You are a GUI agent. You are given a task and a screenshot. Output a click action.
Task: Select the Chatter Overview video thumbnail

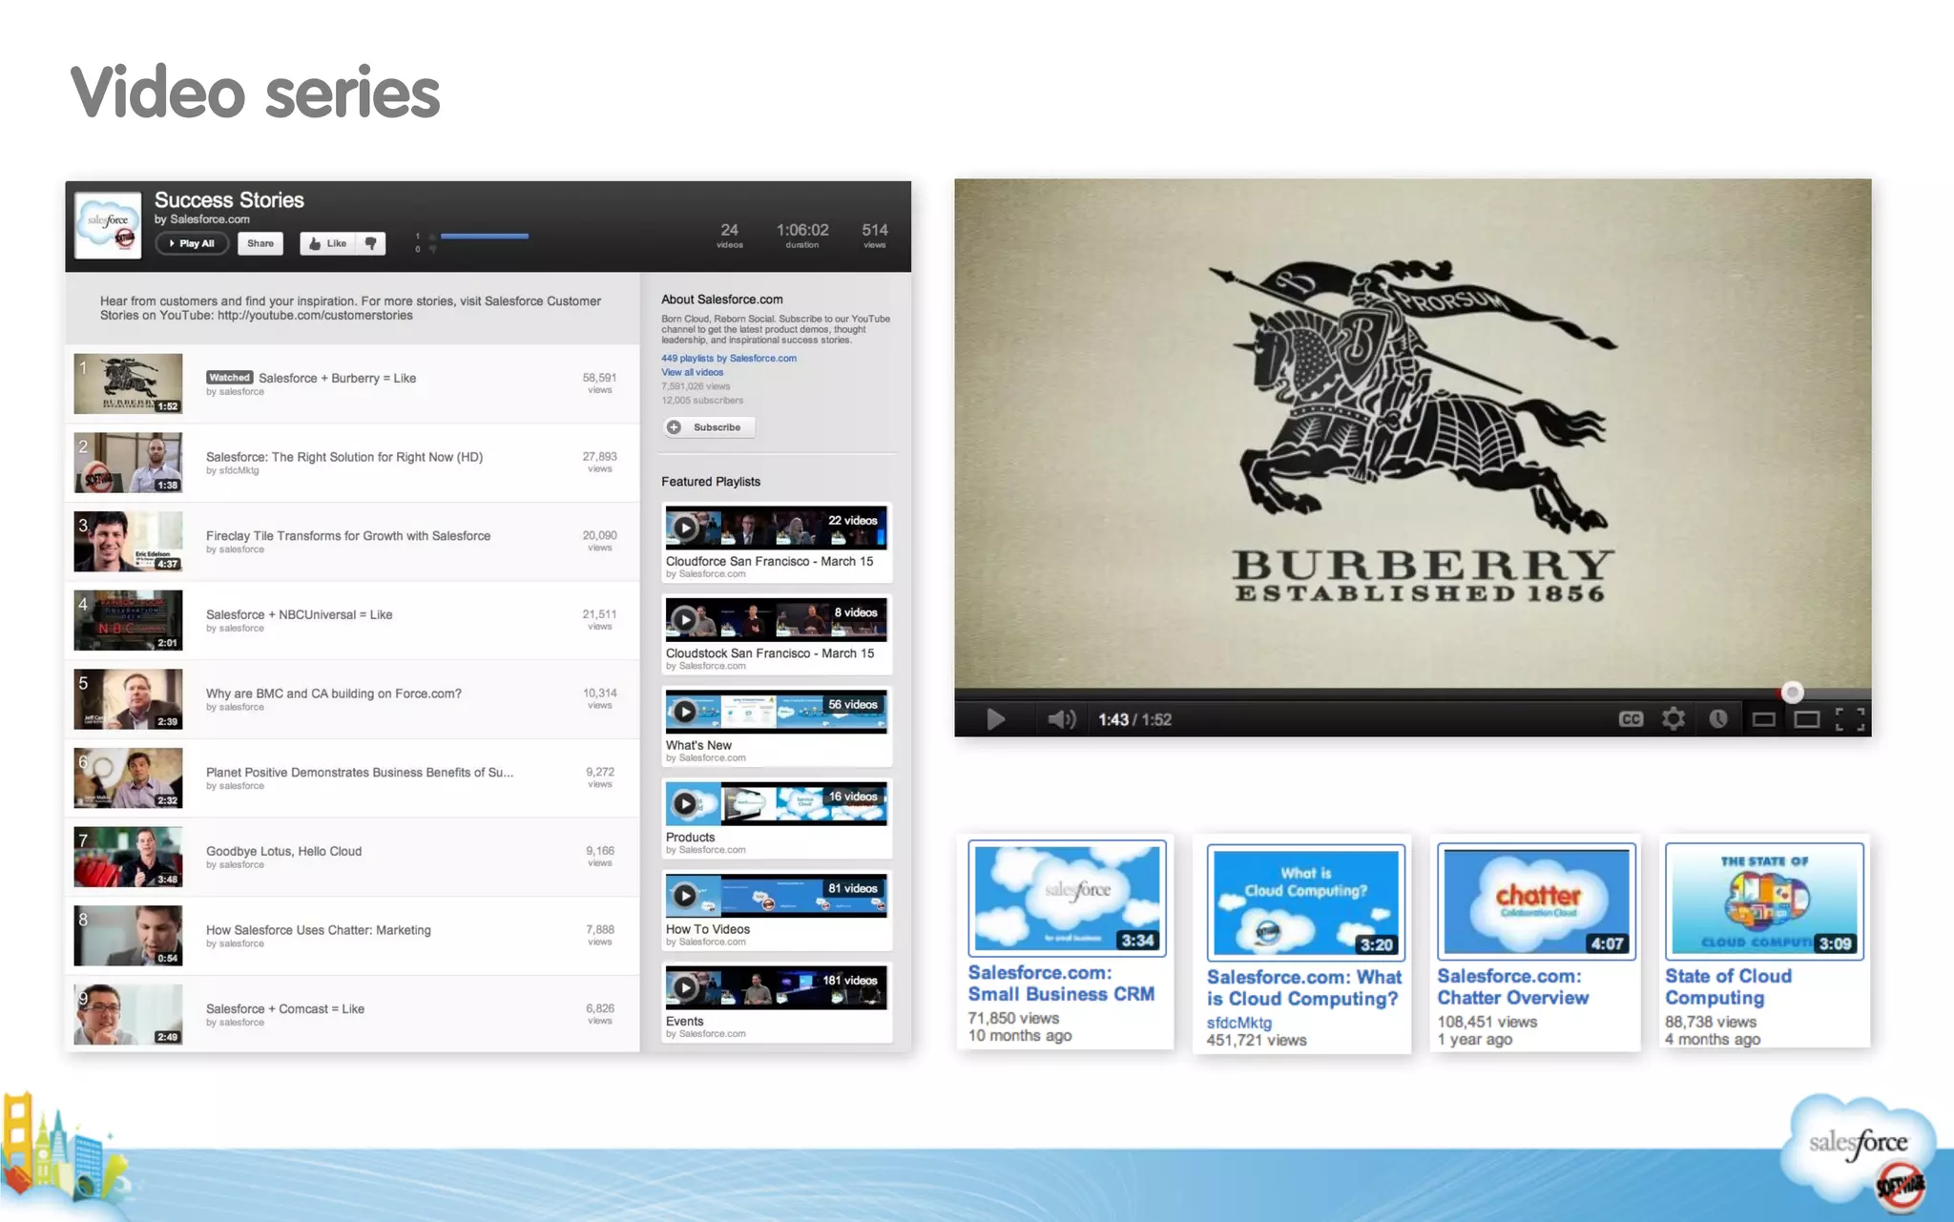click(x=1536, y=901)
